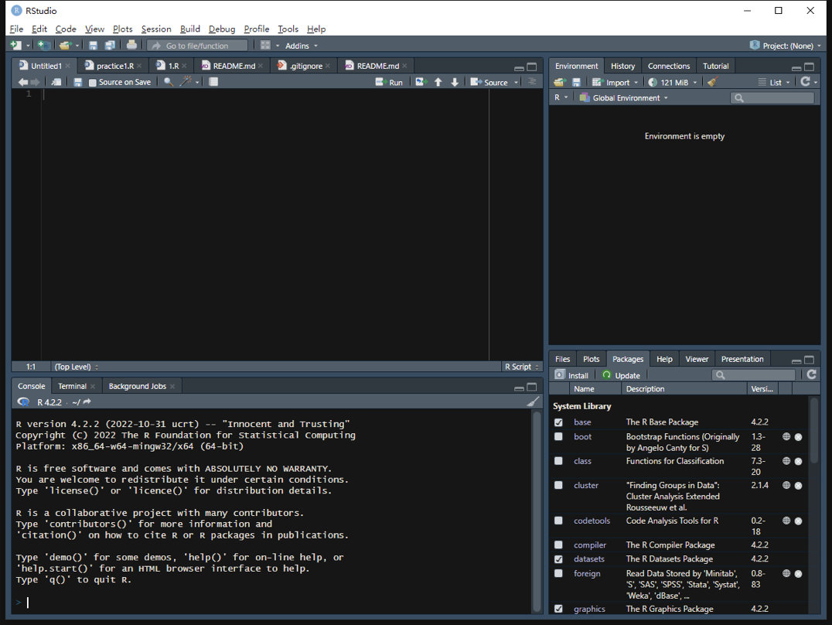Image resolution: width=832 pixels, height=625 pixels.
Task: Expand the Global Environment dropdown
Action: [x=625, y=98]
